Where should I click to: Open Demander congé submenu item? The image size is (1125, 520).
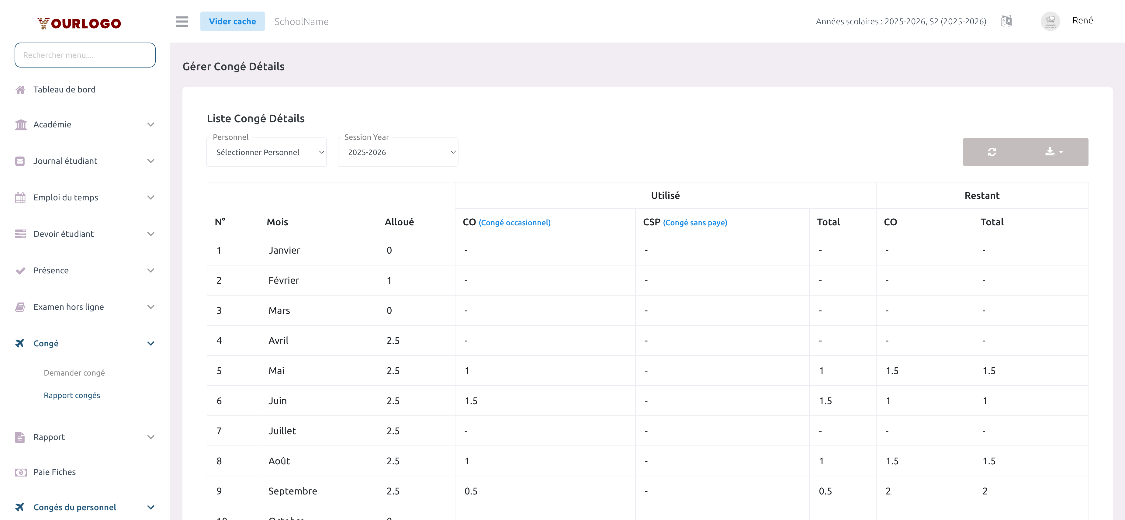(x=74, y=373)
